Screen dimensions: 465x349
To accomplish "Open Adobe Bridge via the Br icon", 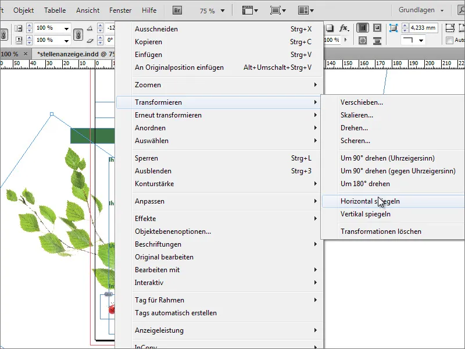I will [x=177, y=10].
